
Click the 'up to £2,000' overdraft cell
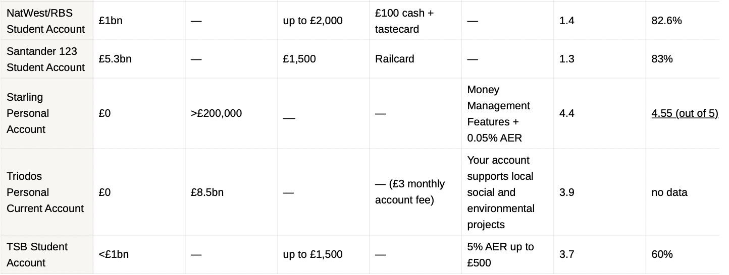[323, 21]
